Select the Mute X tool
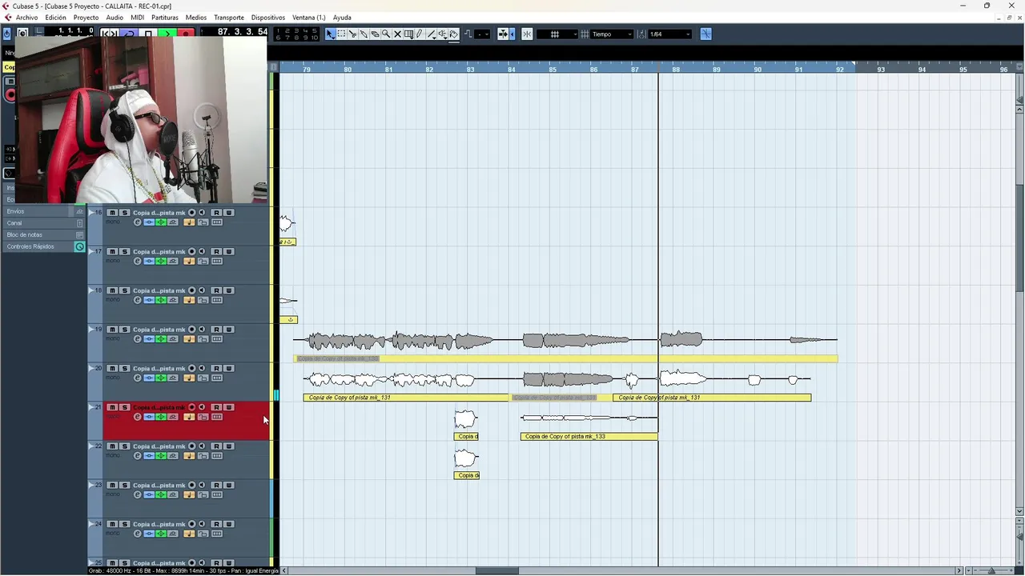Image resolution: width=1025 pixels, height=576 pixels. coord(397,34)
